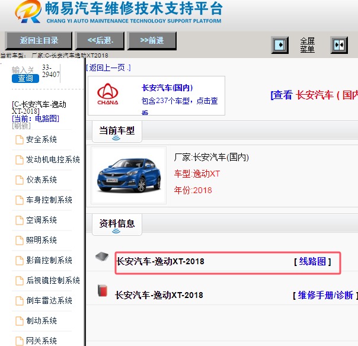Open 仪表系统 in the sidebar

tap(41, 180)
